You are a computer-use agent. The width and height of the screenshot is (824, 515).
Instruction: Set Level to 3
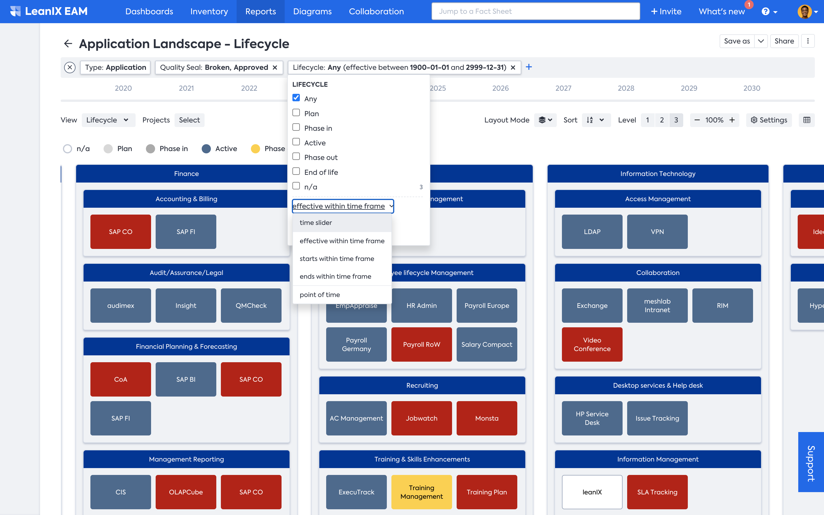(676, 120)
